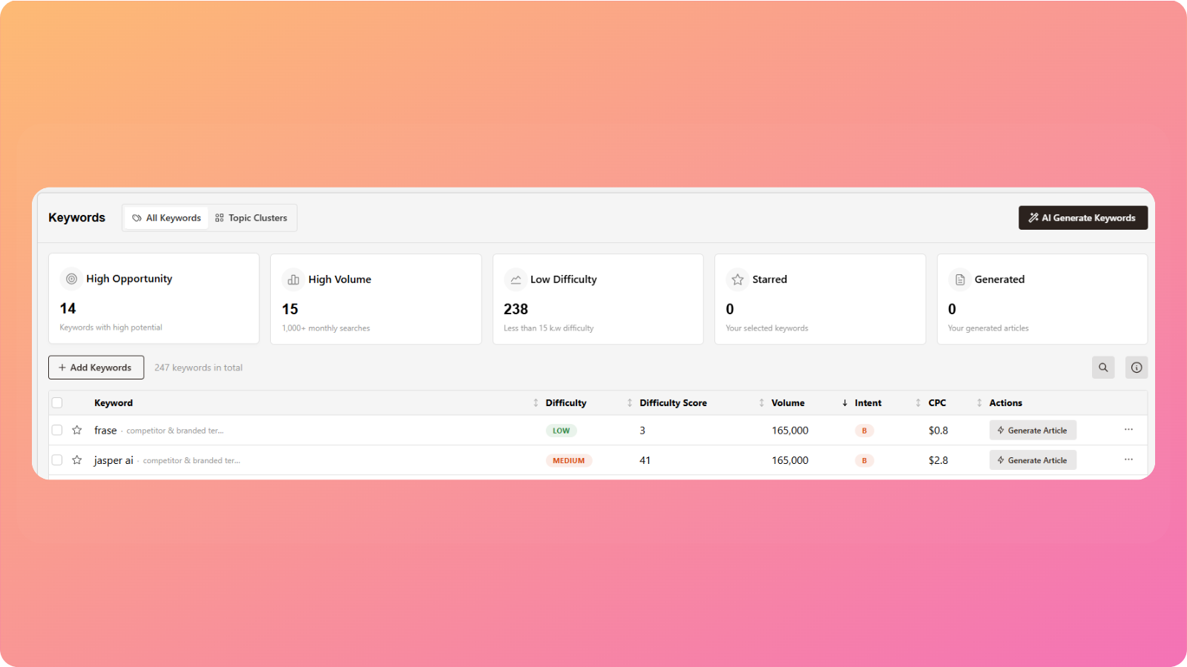Sort table by Difficulty column
The image size is (1187, 667).
565,403
